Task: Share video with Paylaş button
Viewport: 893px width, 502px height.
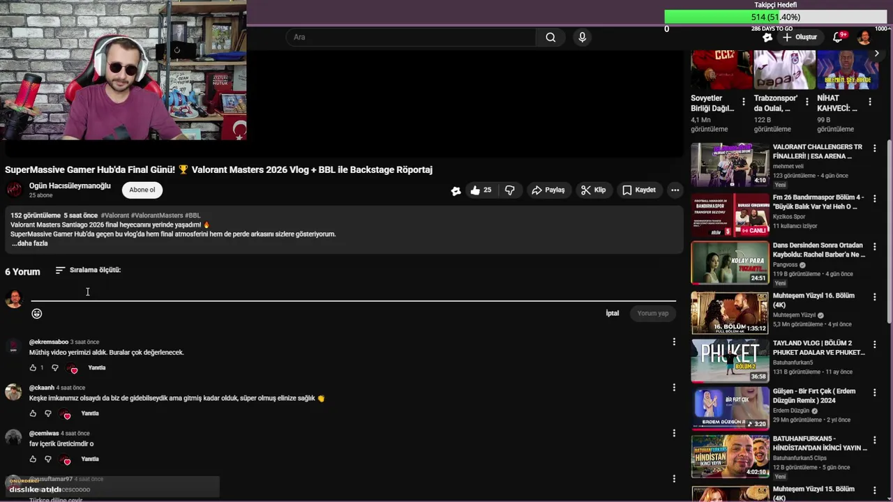Action: pos(548,190)
